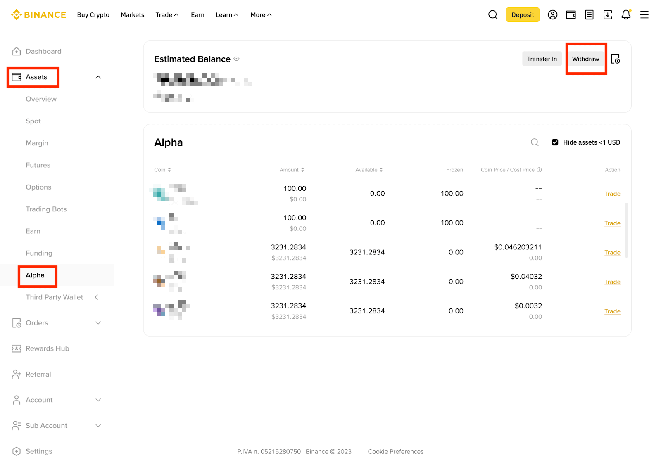Select Earn in the sidebar
Image resolution: width=661 pixels, height=467 pixels.
[x=33, y=231]
